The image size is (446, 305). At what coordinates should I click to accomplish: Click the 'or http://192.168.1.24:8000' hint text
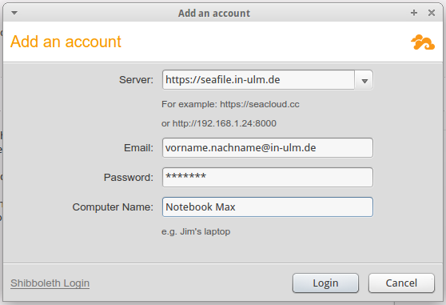pyautogui.click(x=219, y=123)
